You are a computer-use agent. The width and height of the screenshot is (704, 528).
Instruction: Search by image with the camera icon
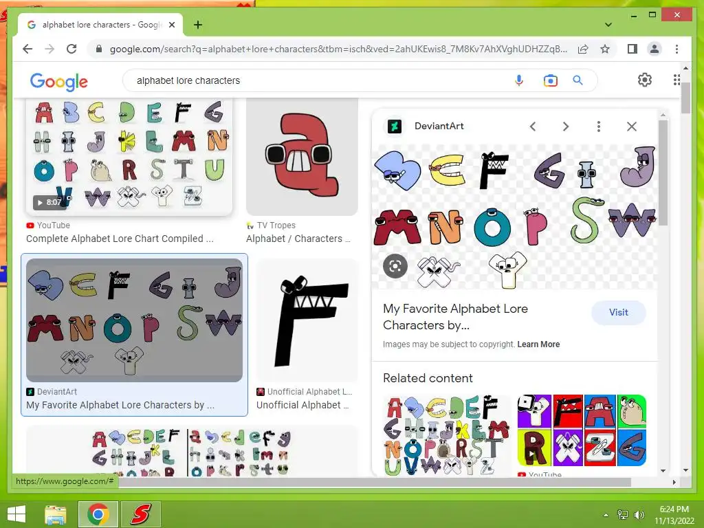(550, 80)
